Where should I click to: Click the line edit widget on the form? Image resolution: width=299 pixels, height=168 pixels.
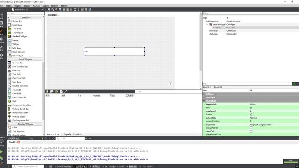tap(115, 51)
